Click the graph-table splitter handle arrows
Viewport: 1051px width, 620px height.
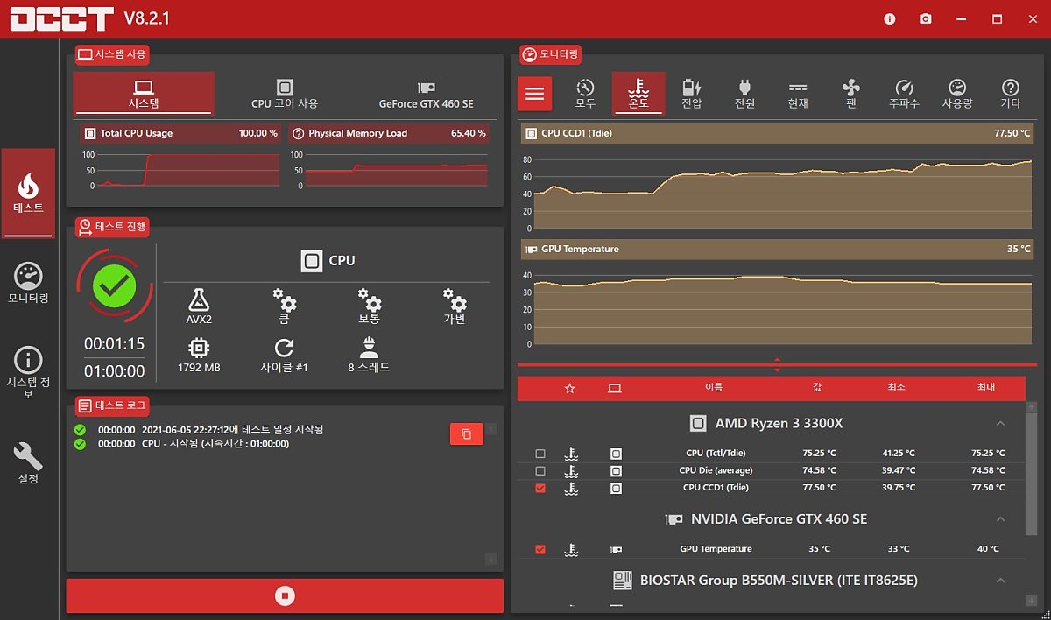[x=777, y=364]
